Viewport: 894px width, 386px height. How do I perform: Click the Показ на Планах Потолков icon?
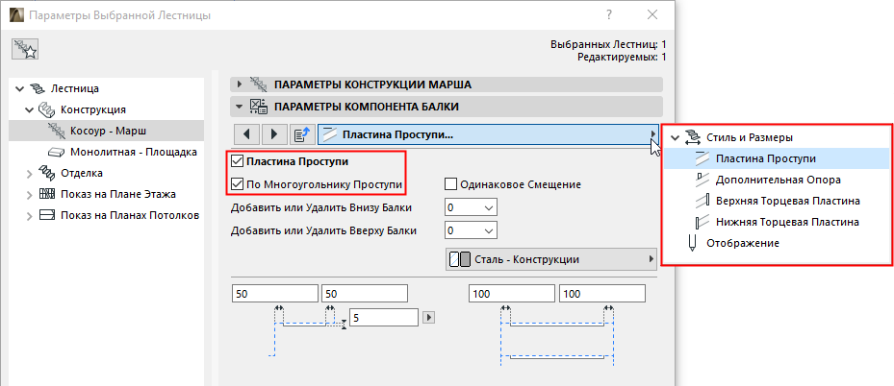click(47, 215)
